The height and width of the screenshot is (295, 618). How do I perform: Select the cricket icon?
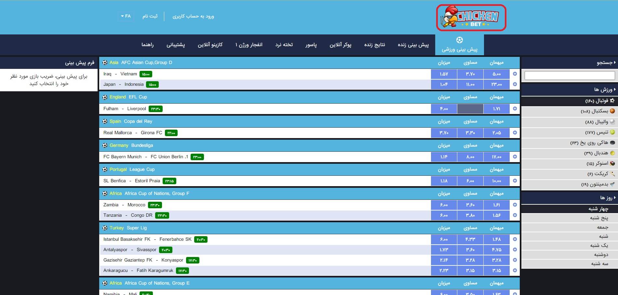coord(612,174)
